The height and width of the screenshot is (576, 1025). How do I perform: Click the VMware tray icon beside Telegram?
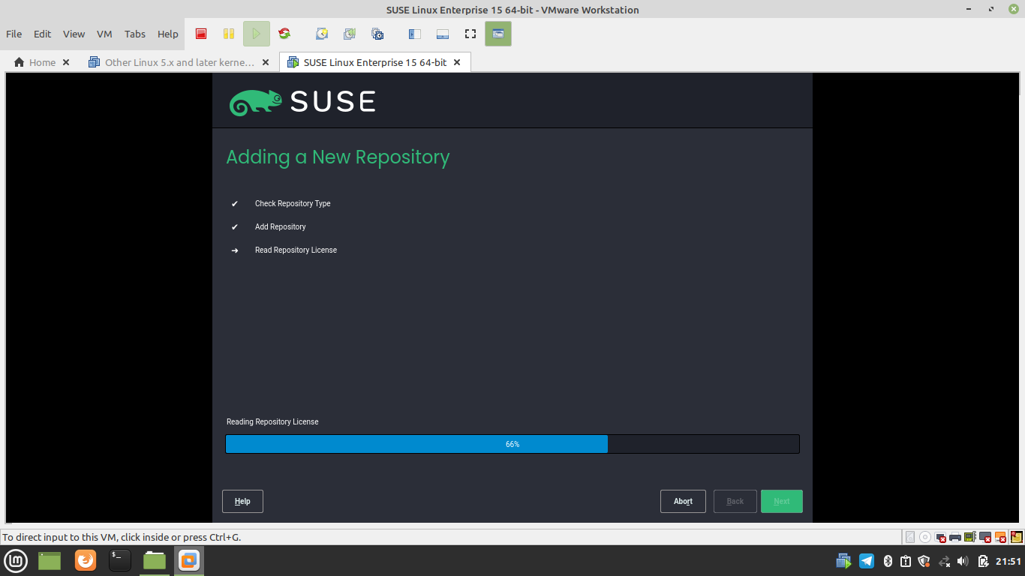coord(843,561)
